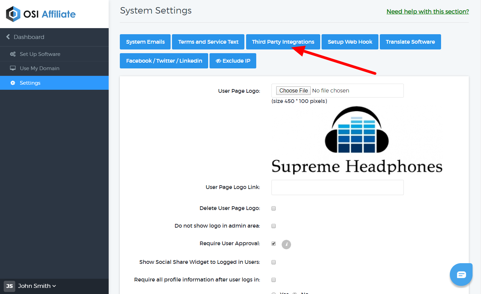Open Setup Web Hook
Screen dimensions: 481x294
[350, 42]
